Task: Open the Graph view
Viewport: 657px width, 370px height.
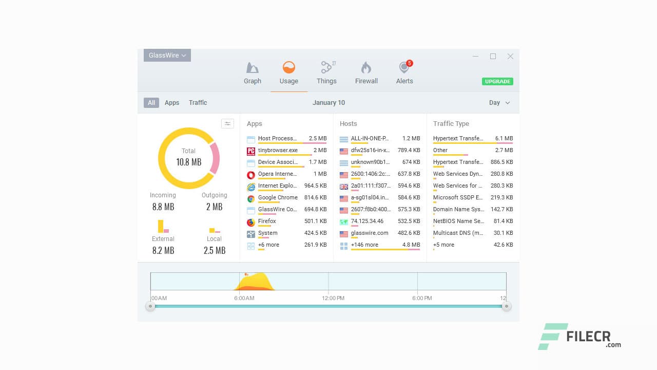Action: point(252,72)
